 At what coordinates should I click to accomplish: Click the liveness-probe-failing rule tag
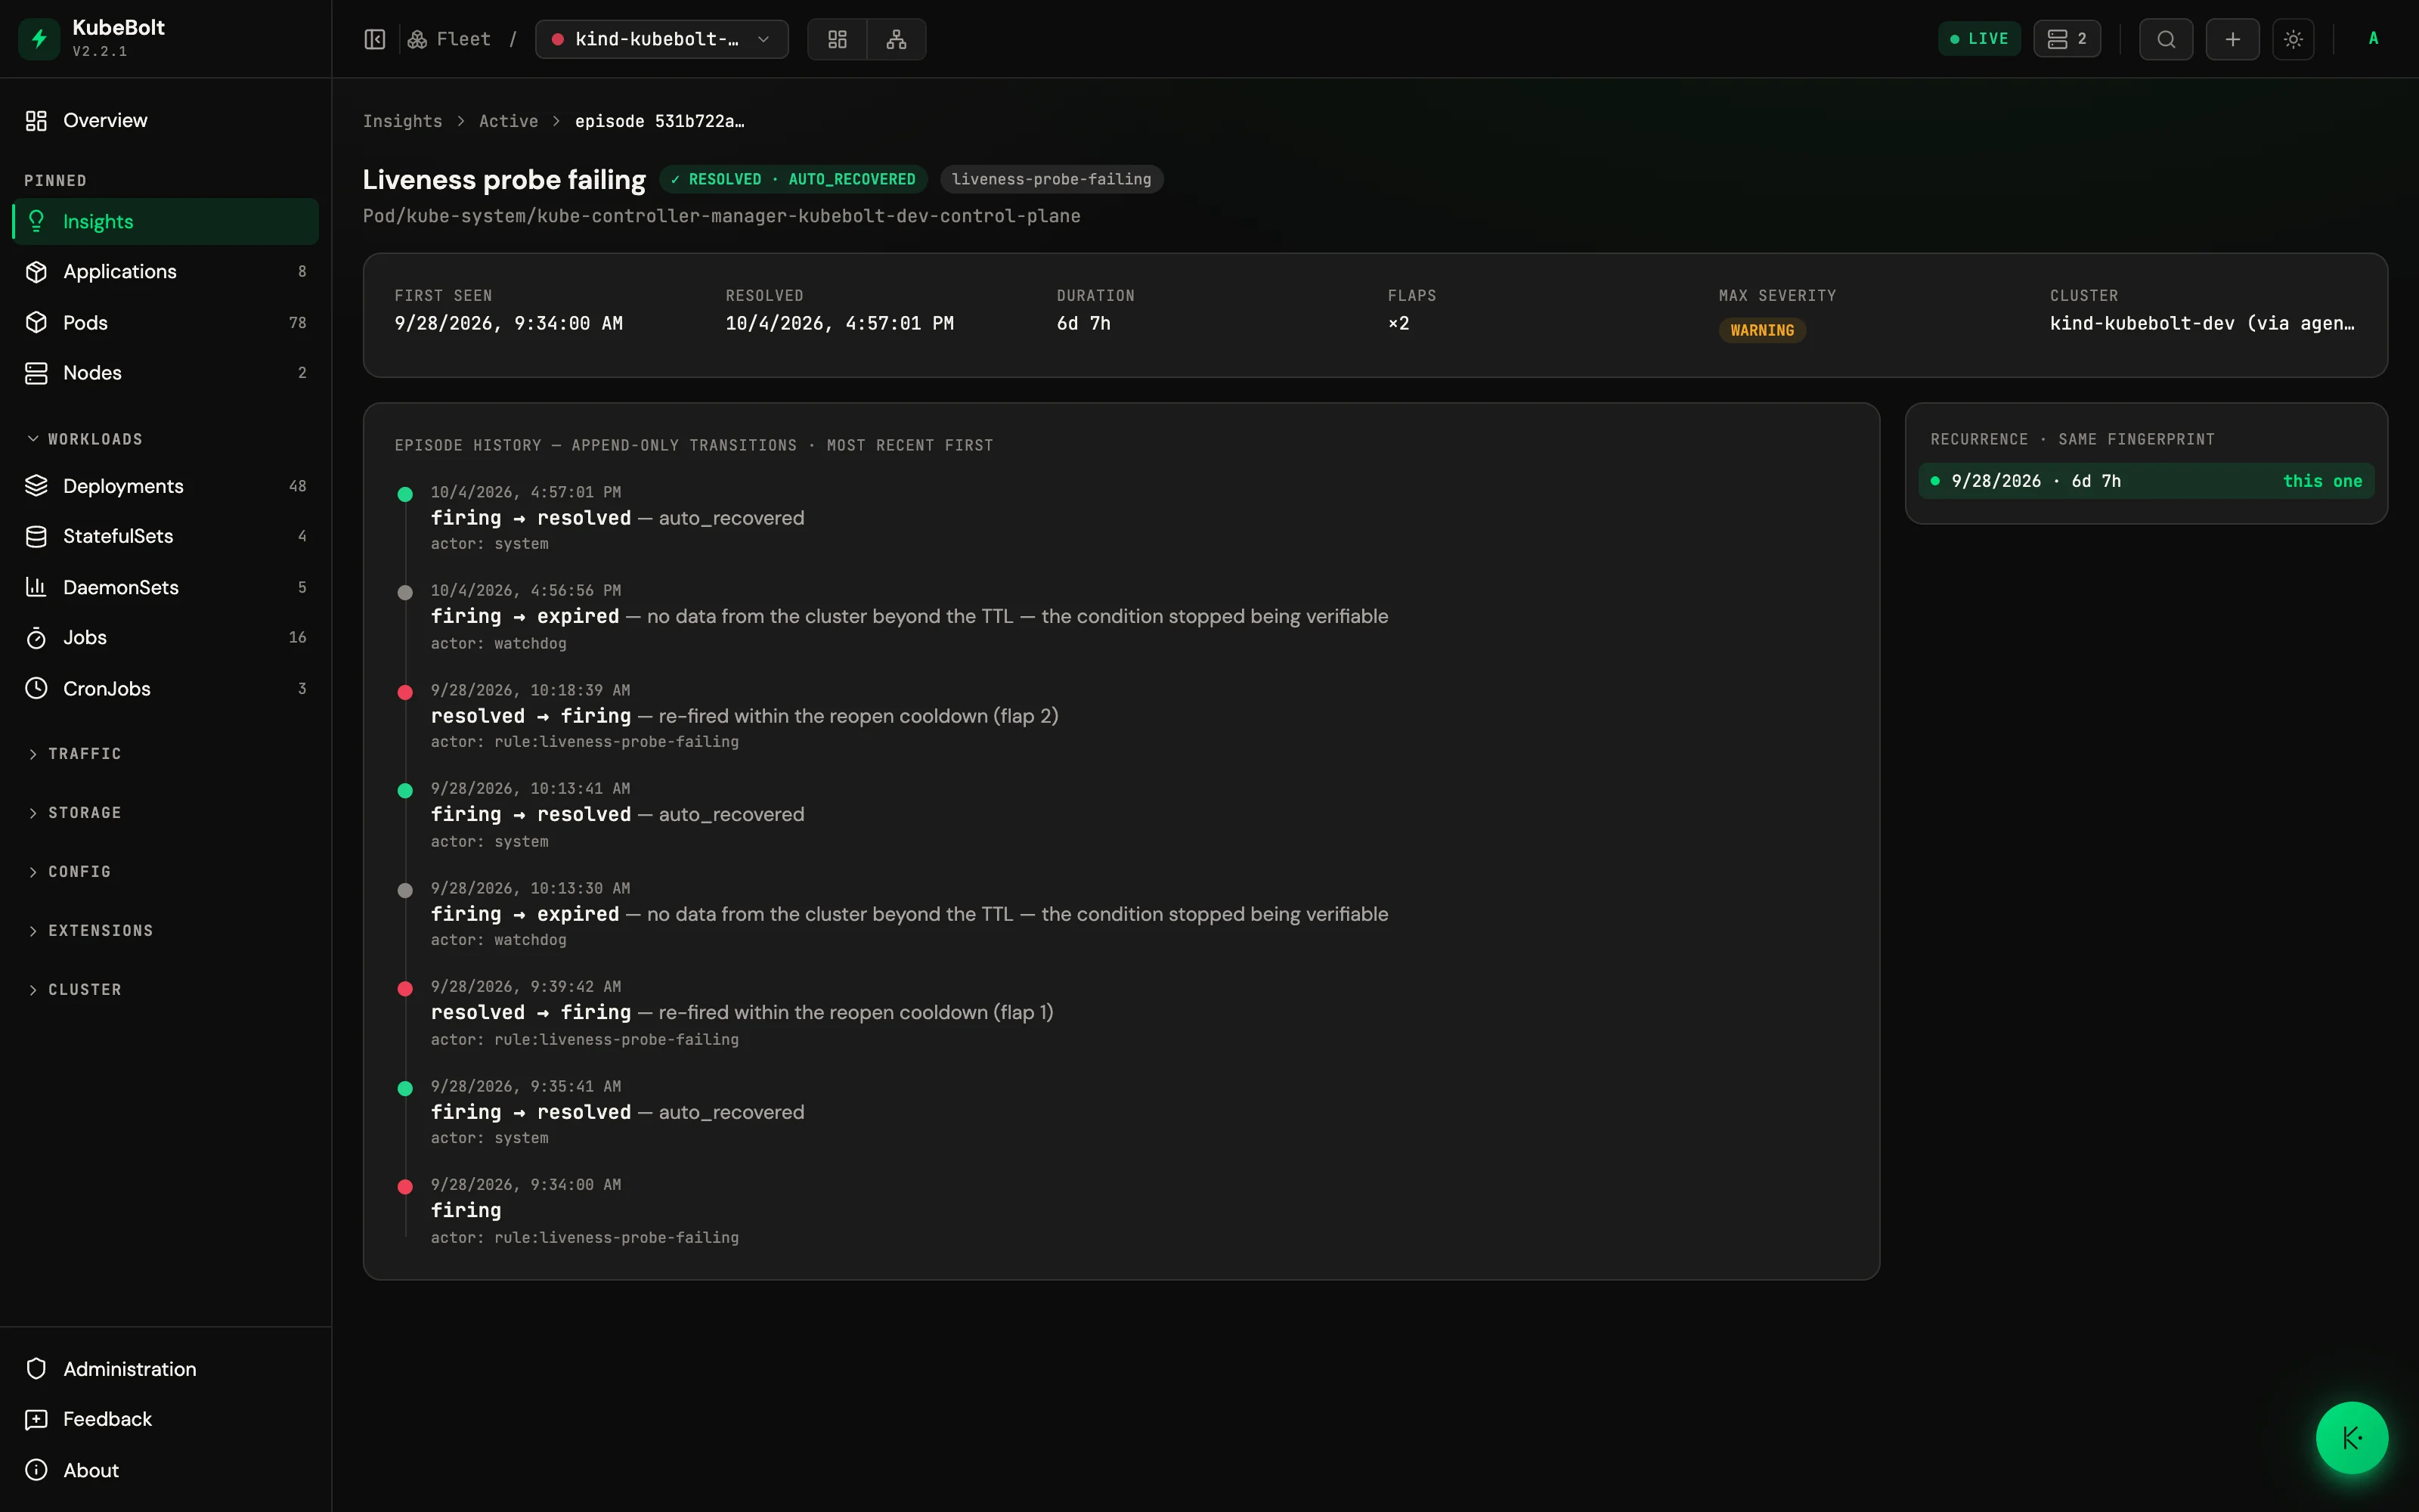(1052, 179)
